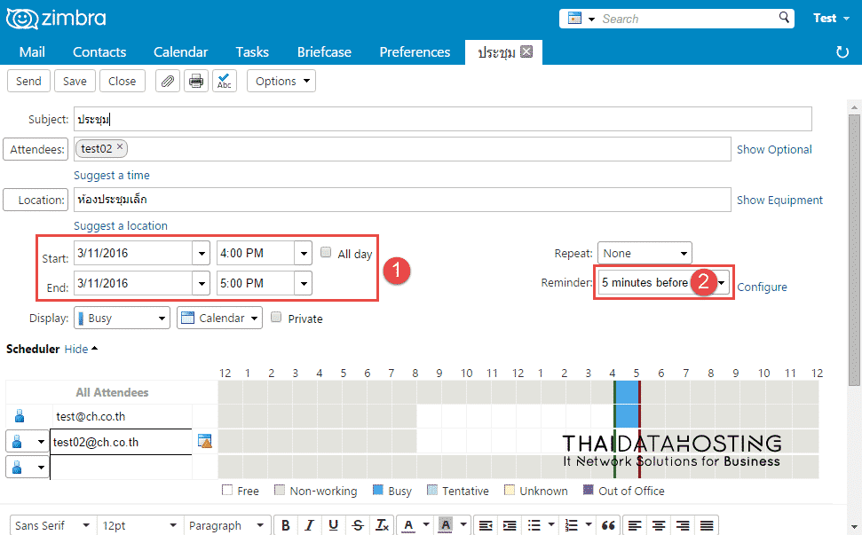Click the Send button
This screenshot has height=535, width=862.
(28, 81)
